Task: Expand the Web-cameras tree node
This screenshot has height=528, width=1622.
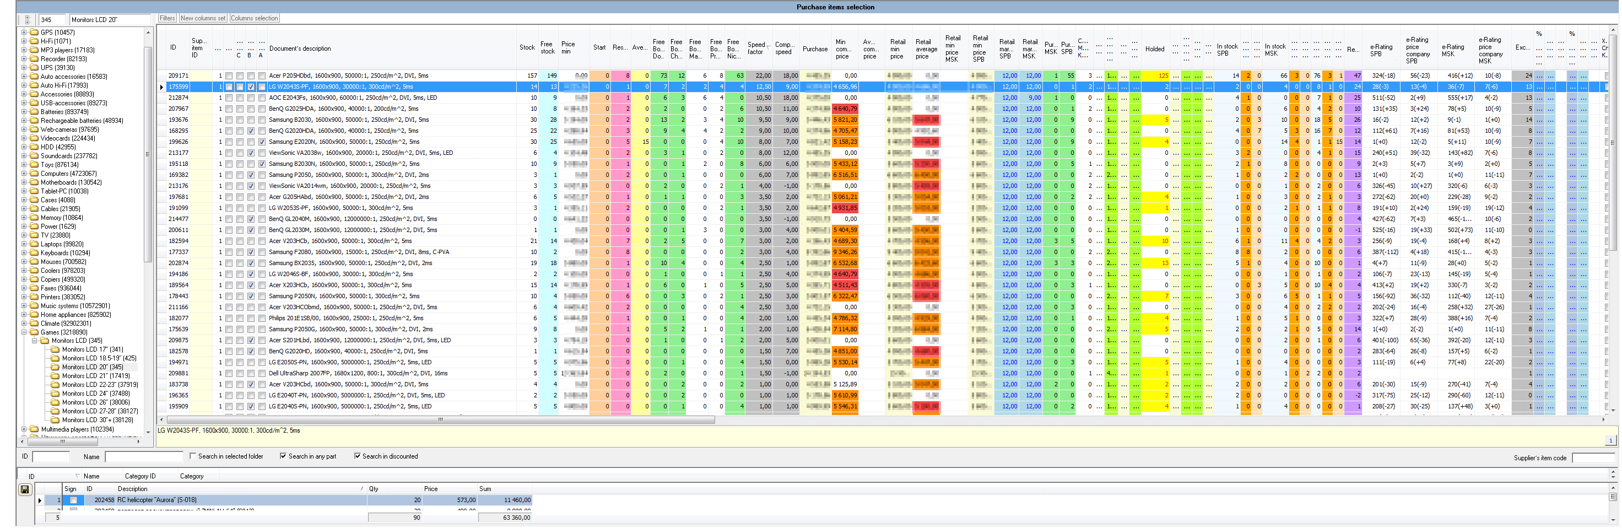Action: click(x=24, y=129)
